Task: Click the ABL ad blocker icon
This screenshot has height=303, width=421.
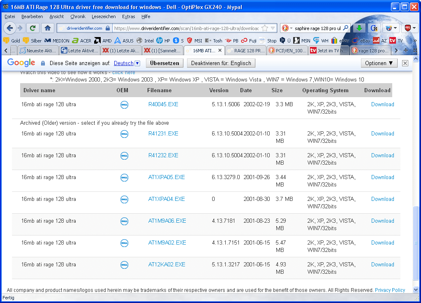Action: pyautogui.click(x=407, y=28)
